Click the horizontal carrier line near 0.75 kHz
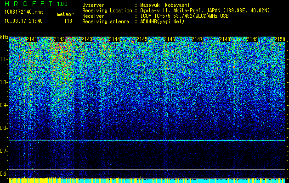 point(147,140)
